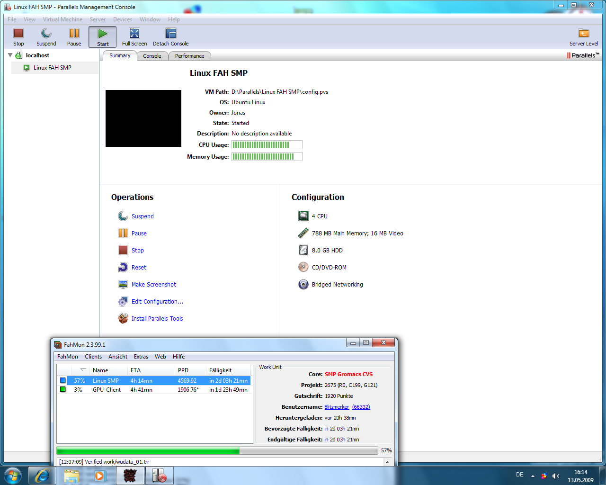The image size is (606, 485).
Task: Open FahMon Clients menu
Action: (93, 357)
